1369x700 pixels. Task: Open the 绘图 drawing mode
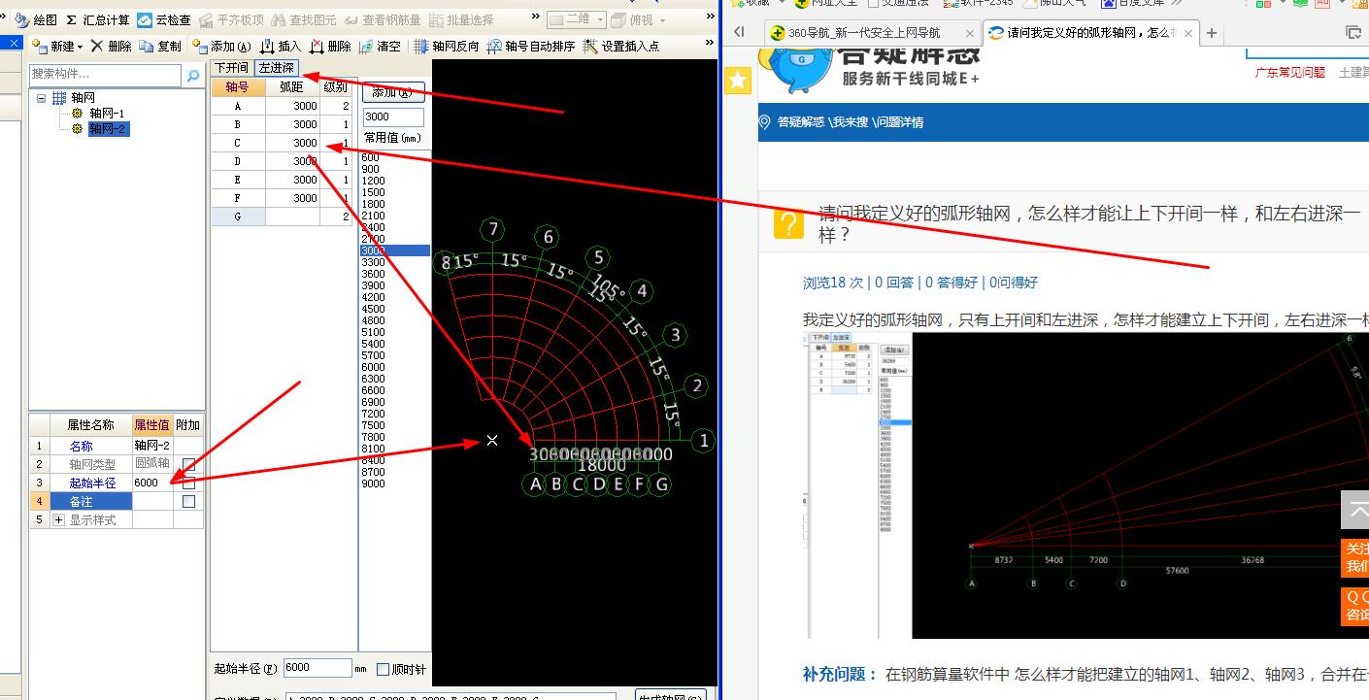[36, 19]
